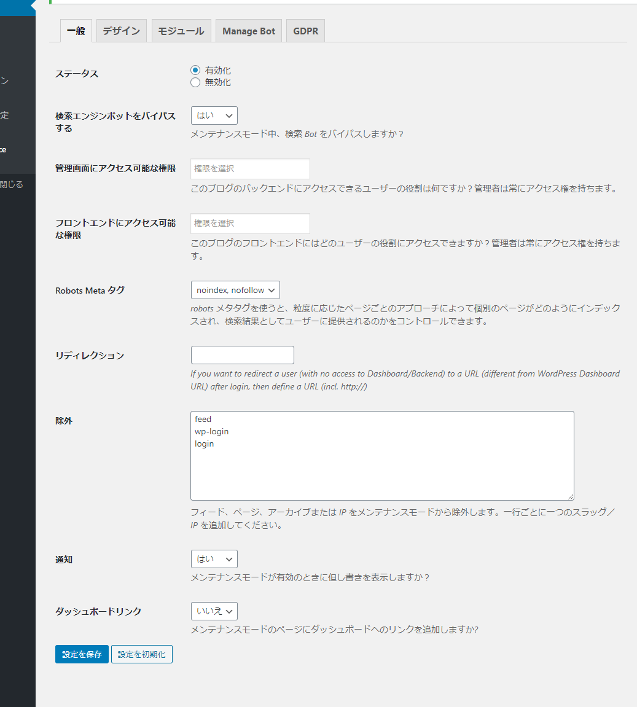
Task: Click the 除外 text area resize handle
Action: pyautogui.click(x=571, y=496)
